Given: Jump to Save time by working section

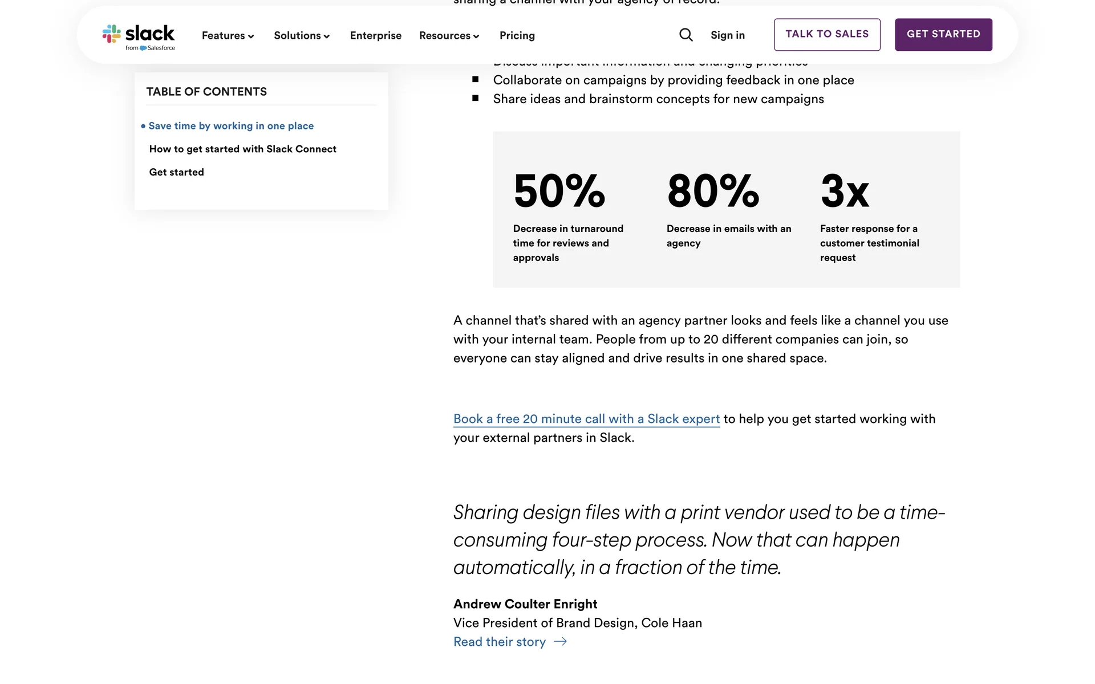Looking at the screenshot, I should (231, 126).
